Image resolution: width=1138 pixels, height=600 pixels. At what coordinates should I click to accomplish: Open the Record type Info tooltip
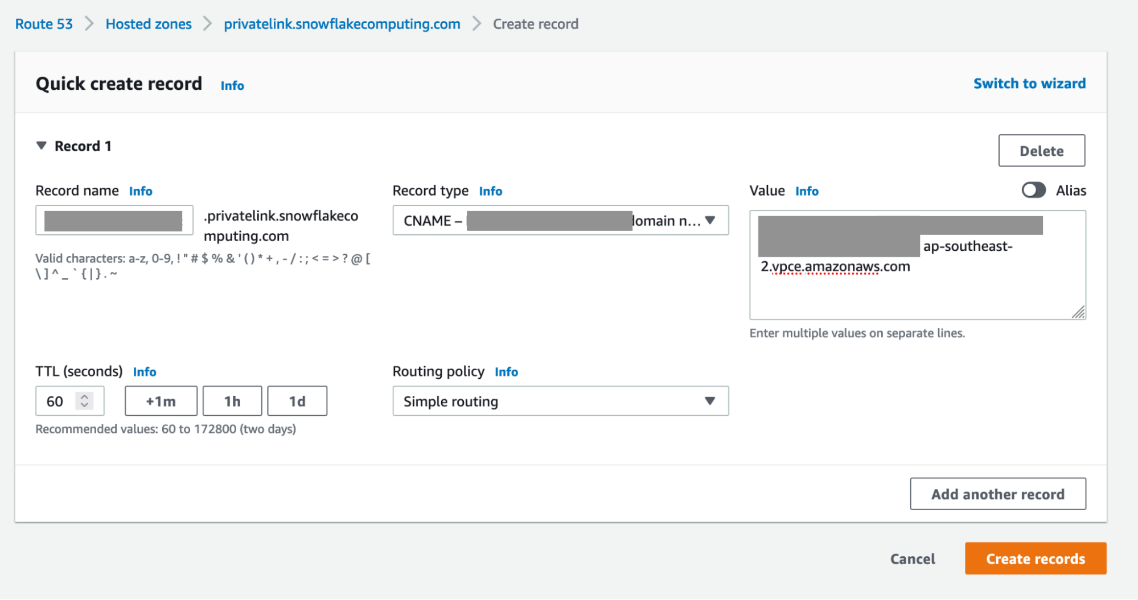(x=490, y=191)
